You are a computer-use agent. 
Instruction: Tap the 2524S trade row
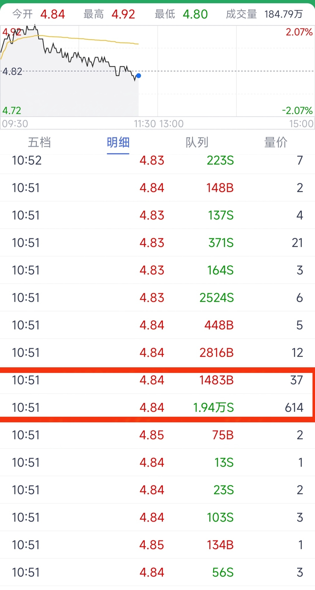coord(158,297)
